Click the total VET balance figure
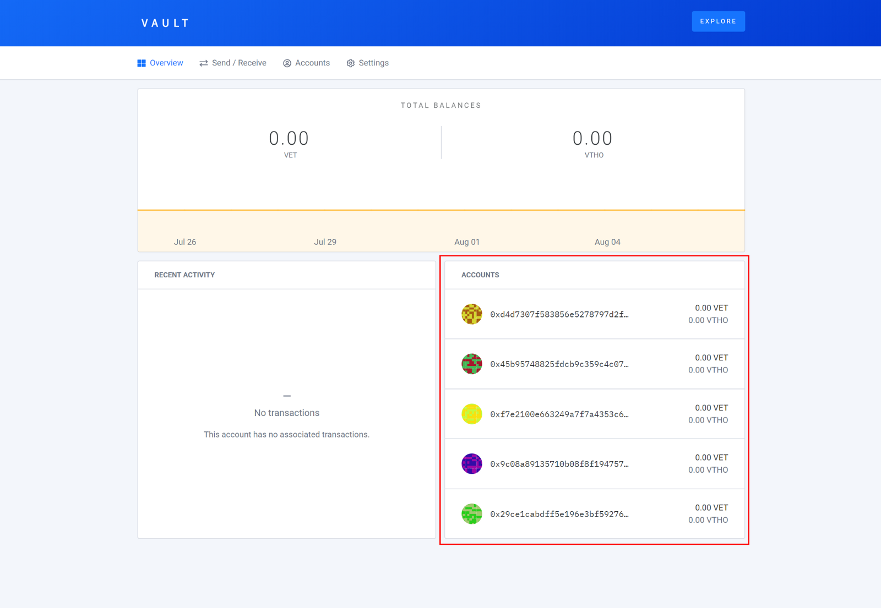 coord(289,139)
